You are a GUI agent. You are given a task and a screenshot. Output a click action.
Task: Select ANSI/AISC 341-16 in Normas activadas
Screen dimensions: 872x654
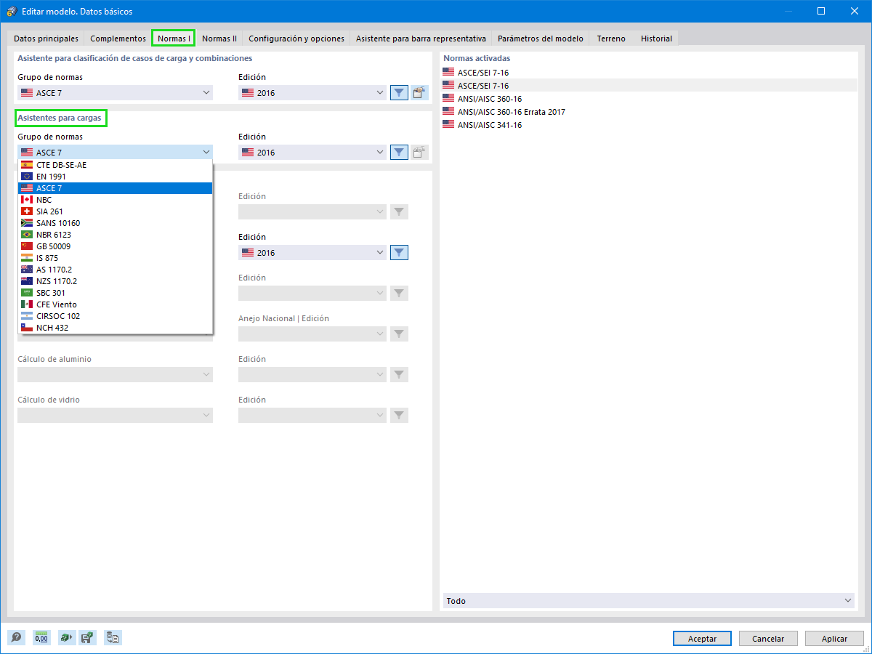[x=649, y=125]
